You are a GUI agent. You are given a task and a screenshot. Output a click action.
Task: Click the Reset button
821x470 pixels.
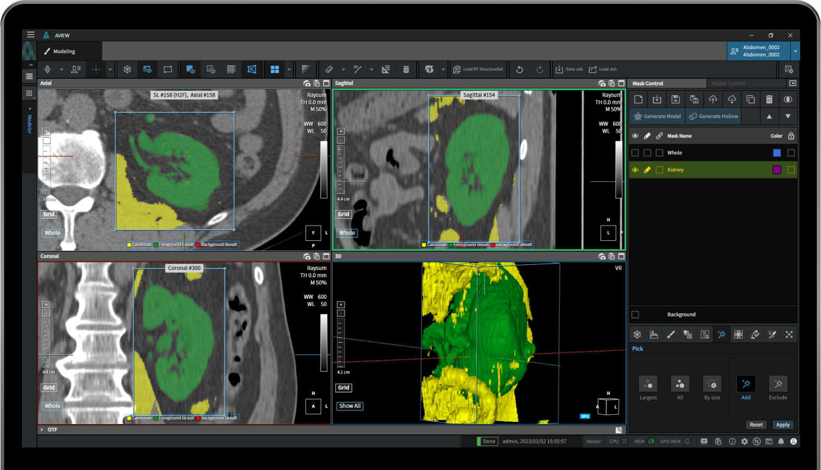pos(756,425)
